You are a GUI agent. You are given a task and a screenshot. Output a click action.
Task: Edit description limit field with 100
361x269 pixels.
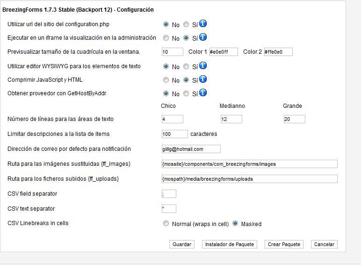tap(175, 134)
